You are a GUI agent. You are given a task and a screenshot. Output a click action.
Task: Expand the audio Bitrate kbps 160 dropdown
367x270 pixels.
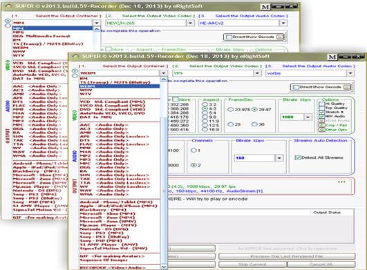tap(279, 158)
